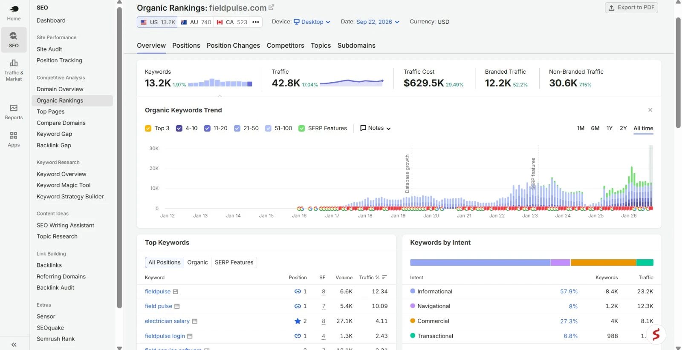Open Domain Overview in sidebar
This screenshot has width=682, height=350.
(x=60, y=89)
